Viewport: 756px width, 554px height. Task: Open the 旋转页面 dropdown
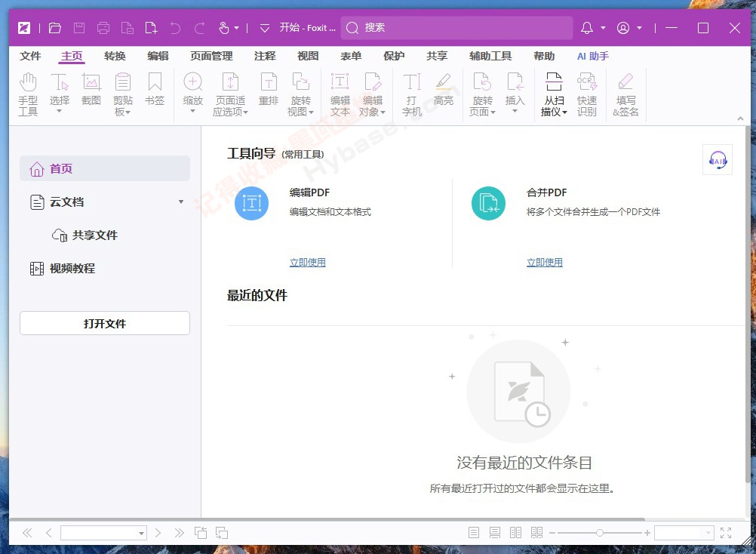(493, 112)
